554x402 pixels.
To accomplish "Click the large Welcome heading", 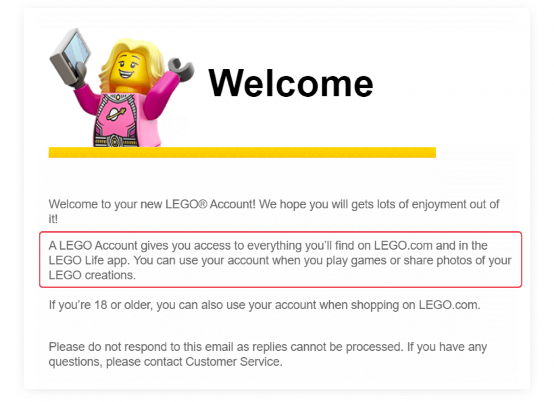I will [x=291, y=83].
